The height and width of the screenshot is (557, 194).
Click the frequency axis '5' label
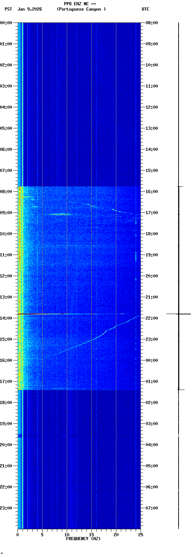point(42,535)
